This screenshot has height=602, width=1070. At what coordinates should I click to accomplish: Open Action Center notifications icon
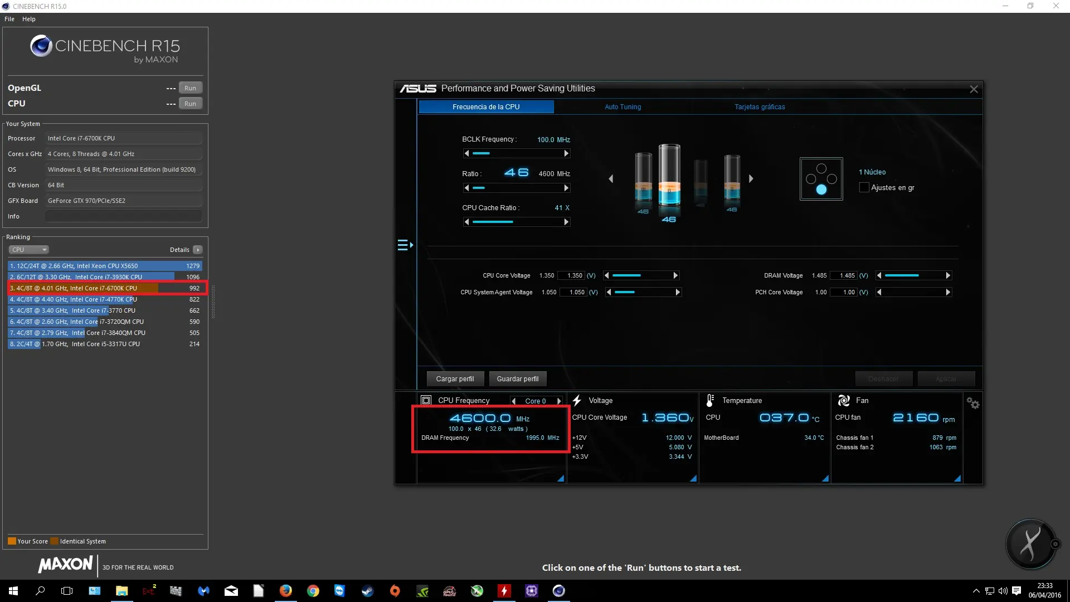[1016, 591]
